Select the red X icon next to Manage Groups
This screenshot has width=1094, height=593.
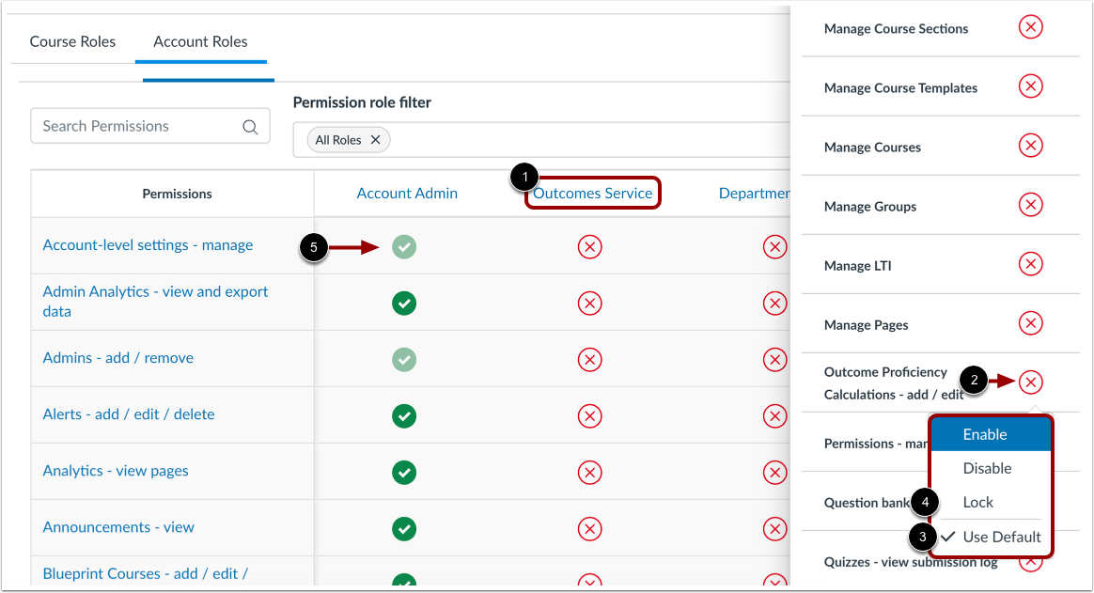pos(1030,205)
